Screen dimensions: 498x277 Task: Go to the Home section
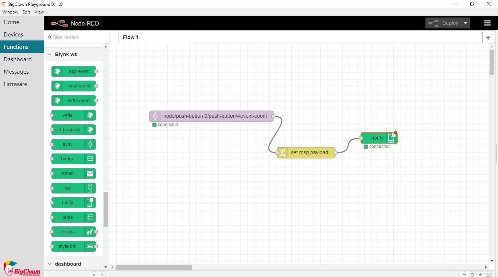(x=22, y=22)
